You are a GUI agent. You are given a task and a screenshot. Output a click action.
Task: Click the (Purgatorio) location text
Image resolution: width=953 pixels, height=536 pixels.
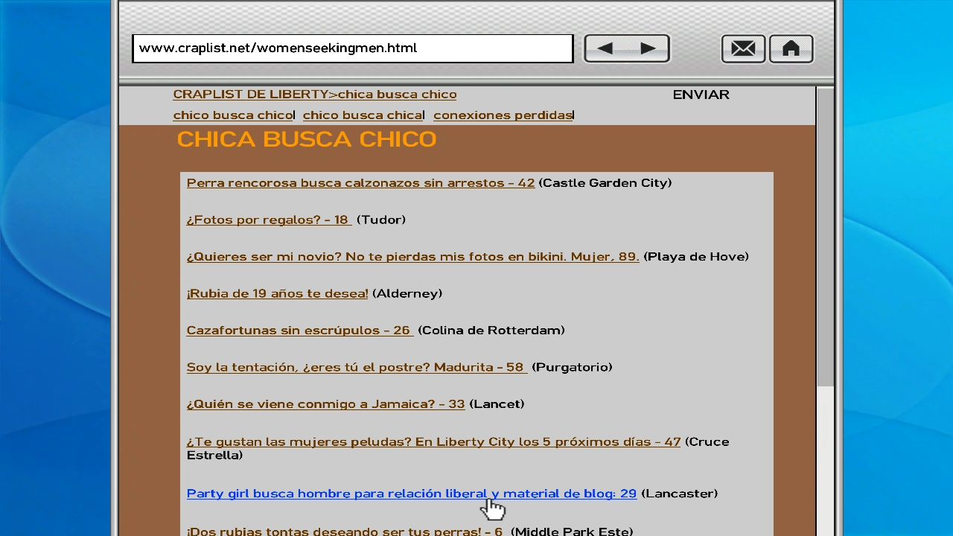[572, 367]
